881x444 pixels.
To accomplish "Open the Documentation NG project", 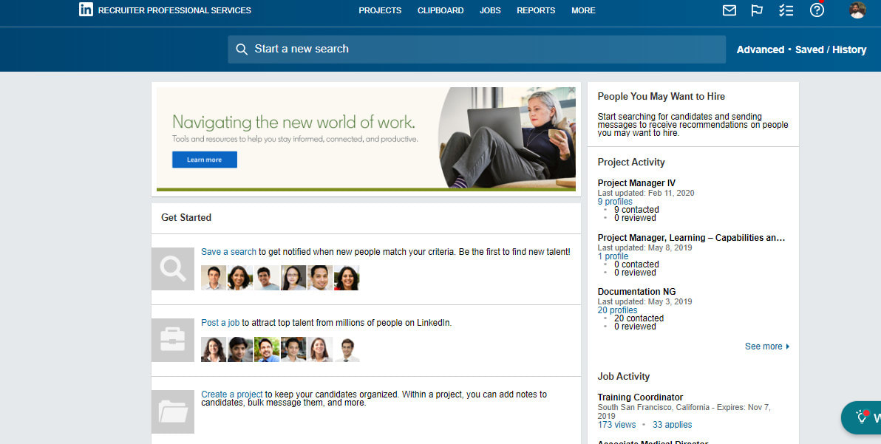I will 636,292.
